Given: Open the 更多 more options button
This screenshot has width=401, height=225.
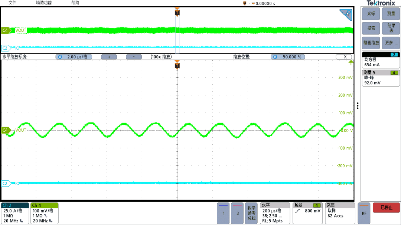Looking at the screenshot, I should pos(391,43).
